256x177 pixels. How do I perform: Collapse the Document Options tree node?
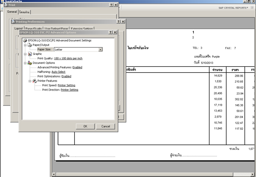[25, 63]
